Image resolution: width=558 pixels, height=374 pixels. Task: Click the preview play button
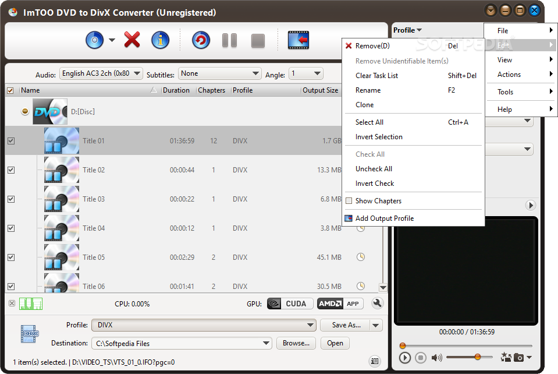[404, 357]
